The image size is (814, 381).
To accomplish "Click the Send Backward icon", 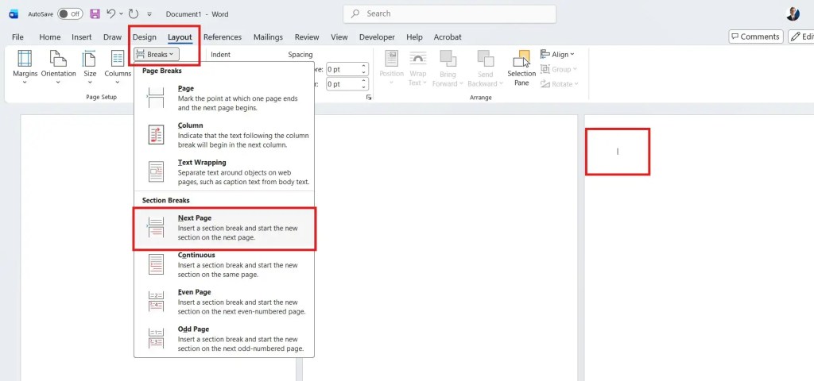I will pos(486,58).
